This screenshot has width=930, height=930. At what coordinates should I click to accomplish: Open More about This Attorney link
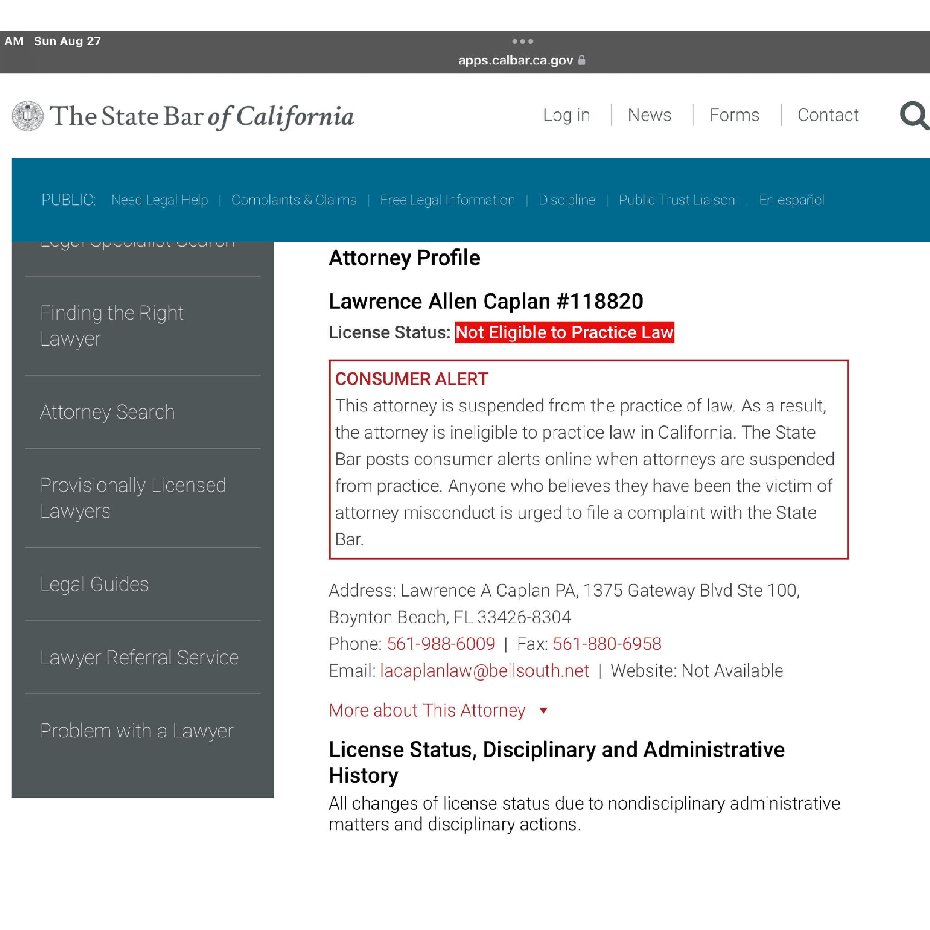click(x=427, y=711)
